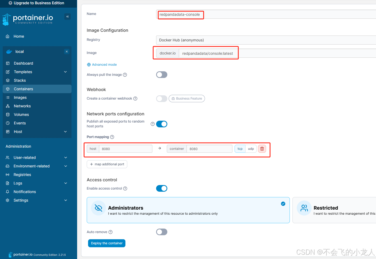Screen dimensions: 376x259
Task: Open help tooltip for container webhook
Action: click(x=135, y=99)
